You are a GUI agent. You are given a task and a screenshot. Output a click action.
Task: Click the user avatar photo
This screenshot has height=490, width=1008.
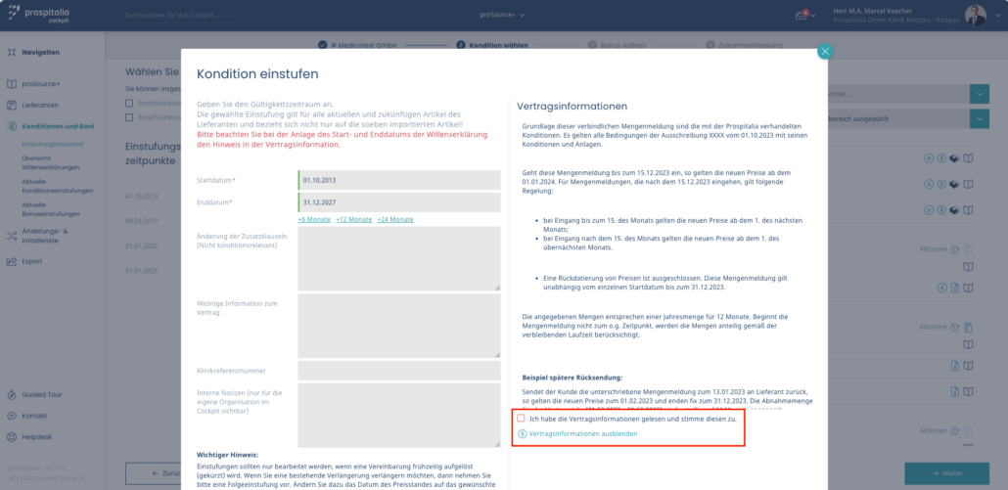pyautogui.click(x=975, y=16)
